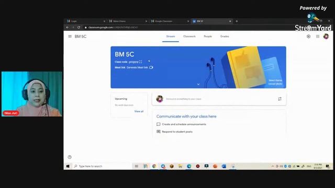This screenshot has height=188, width=335.
Task: Click Generate Meet link
Action: pyautogui.click(x=137, y=67)
